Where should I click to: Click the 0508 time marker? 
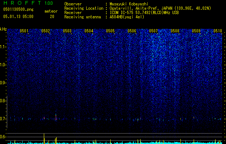point(175,31)
